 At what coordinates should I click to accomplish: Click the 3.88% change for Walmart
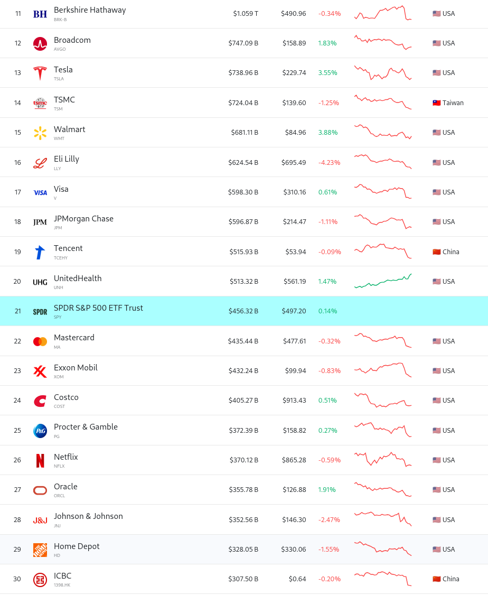328,133
